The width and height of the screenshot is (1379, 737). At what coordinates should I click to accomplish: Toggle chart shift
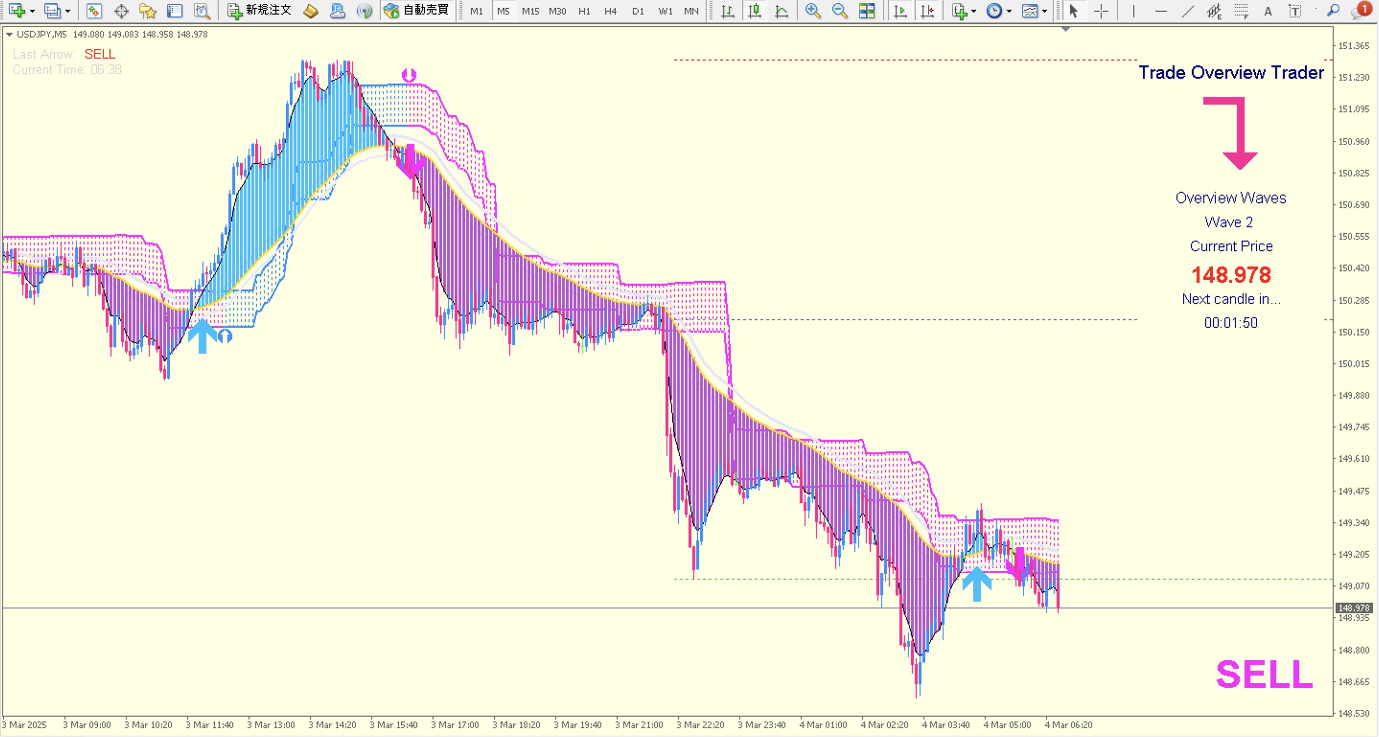pos(927,11)
